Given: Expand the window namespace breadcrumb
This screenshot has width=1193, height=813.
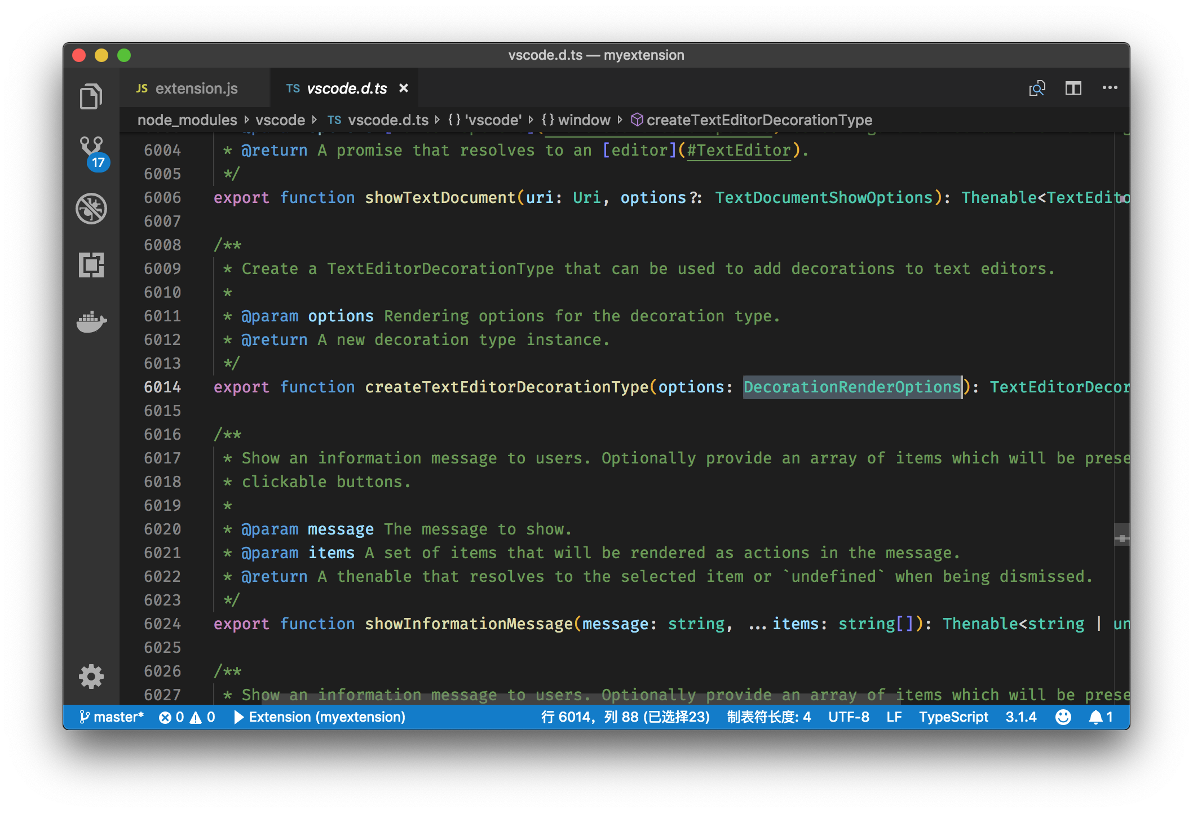Looking at the screenshot, I should [584, 120].
